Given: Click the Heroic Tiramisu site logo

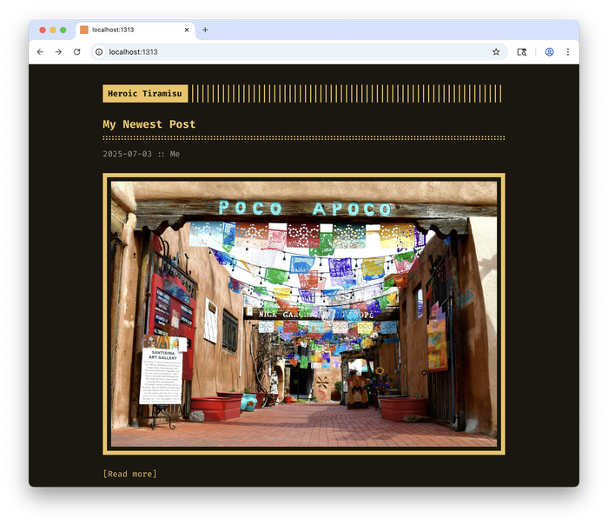Looking at the screenshot, I should 145,94.
